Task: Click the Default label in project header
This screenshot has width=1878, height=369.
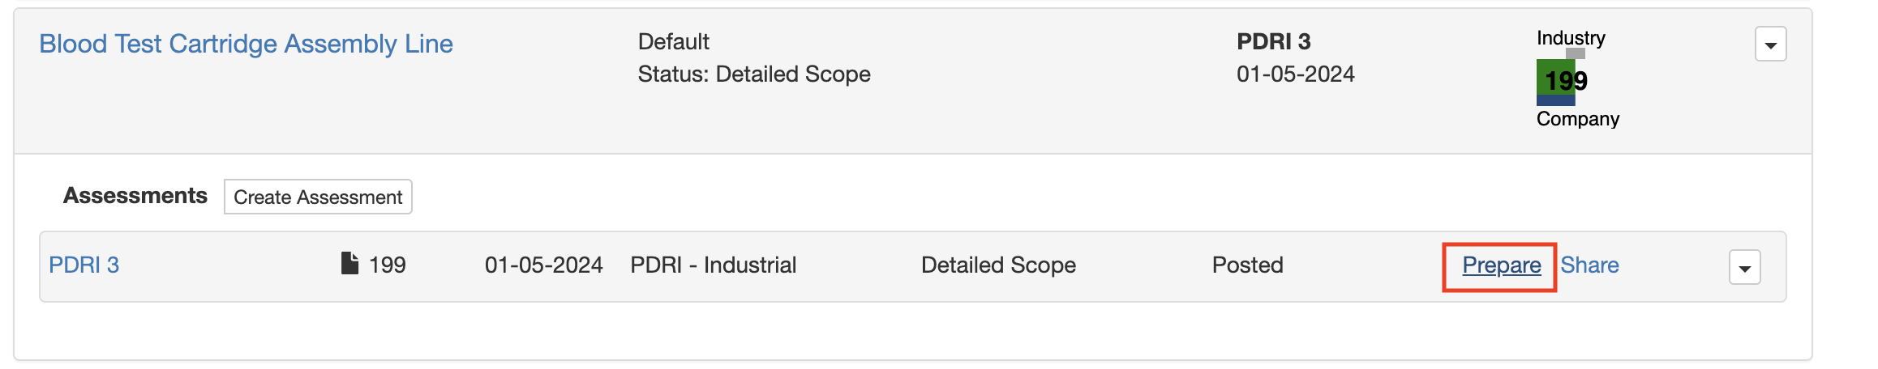Action: point(673,42)
